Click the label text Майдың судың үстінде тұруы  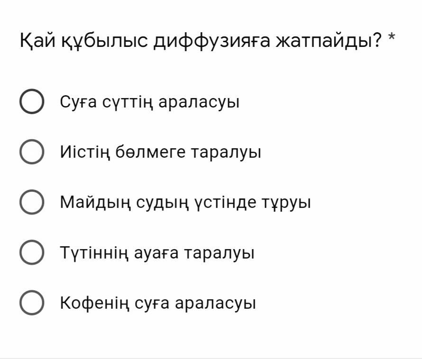click(x=185, y=203)
